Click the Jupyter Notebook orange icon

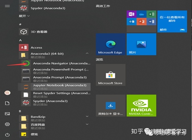(x=26, y=87)
